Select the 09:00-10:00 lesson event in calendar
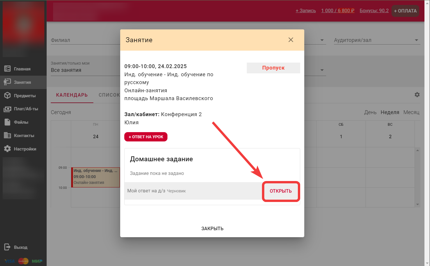Image resolution: width=430 pixels, height=266 pixels. tap(96, 177)
